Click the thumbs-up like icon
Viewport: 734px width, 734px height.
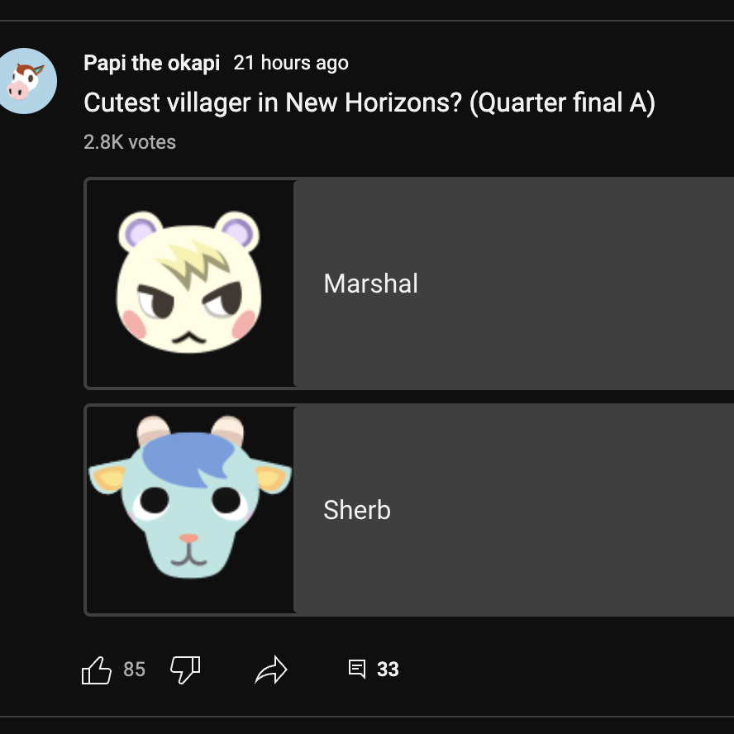(x=97, y=670)
